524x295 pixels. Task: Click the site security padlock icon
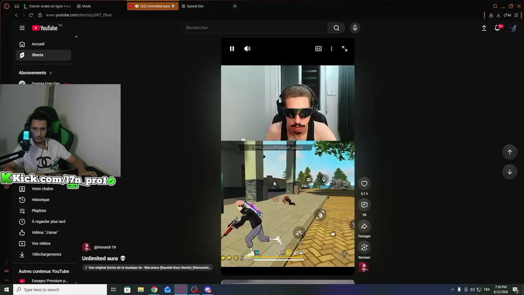40,15
